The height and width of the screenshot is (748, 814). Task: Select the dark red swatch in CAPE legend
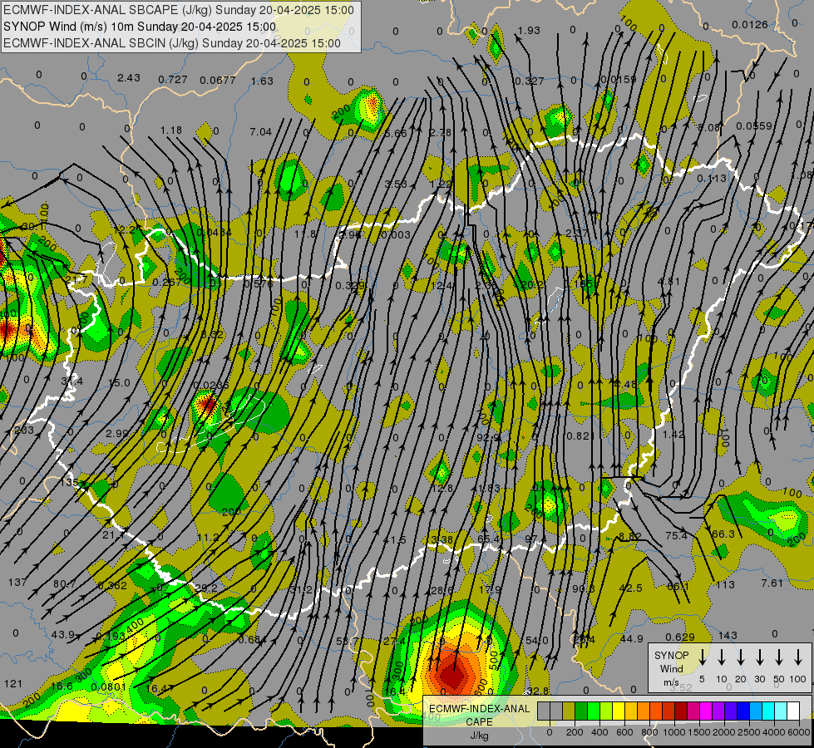tap(681, 711)
